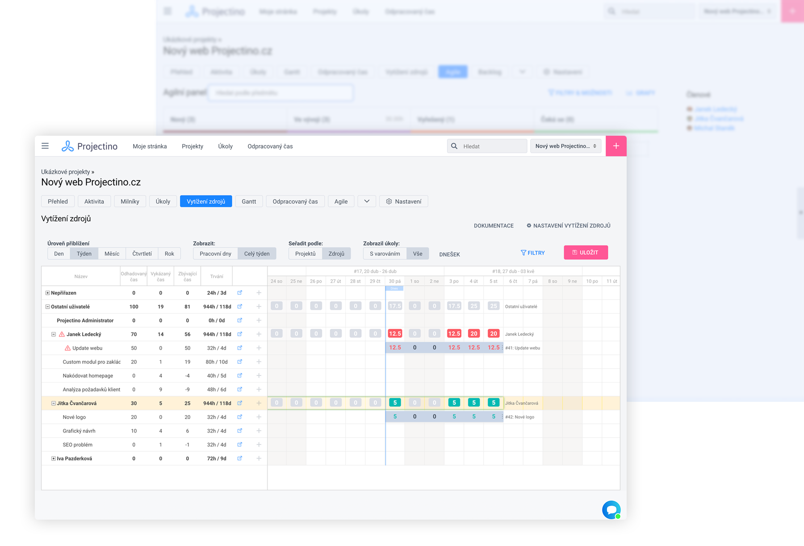Click plus icon in Grafický návrh row

[x=259, y=431]
